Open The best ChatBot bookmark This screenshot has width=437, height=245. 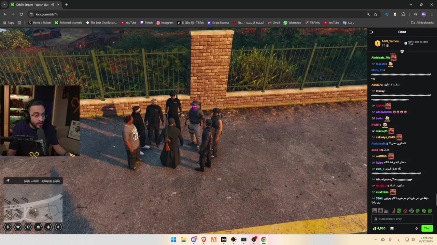(101, 23)
